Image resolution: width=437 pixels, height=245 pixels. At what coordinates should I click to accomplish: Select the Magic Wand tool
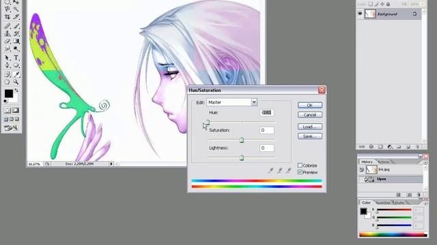click(x=16, y=9)
